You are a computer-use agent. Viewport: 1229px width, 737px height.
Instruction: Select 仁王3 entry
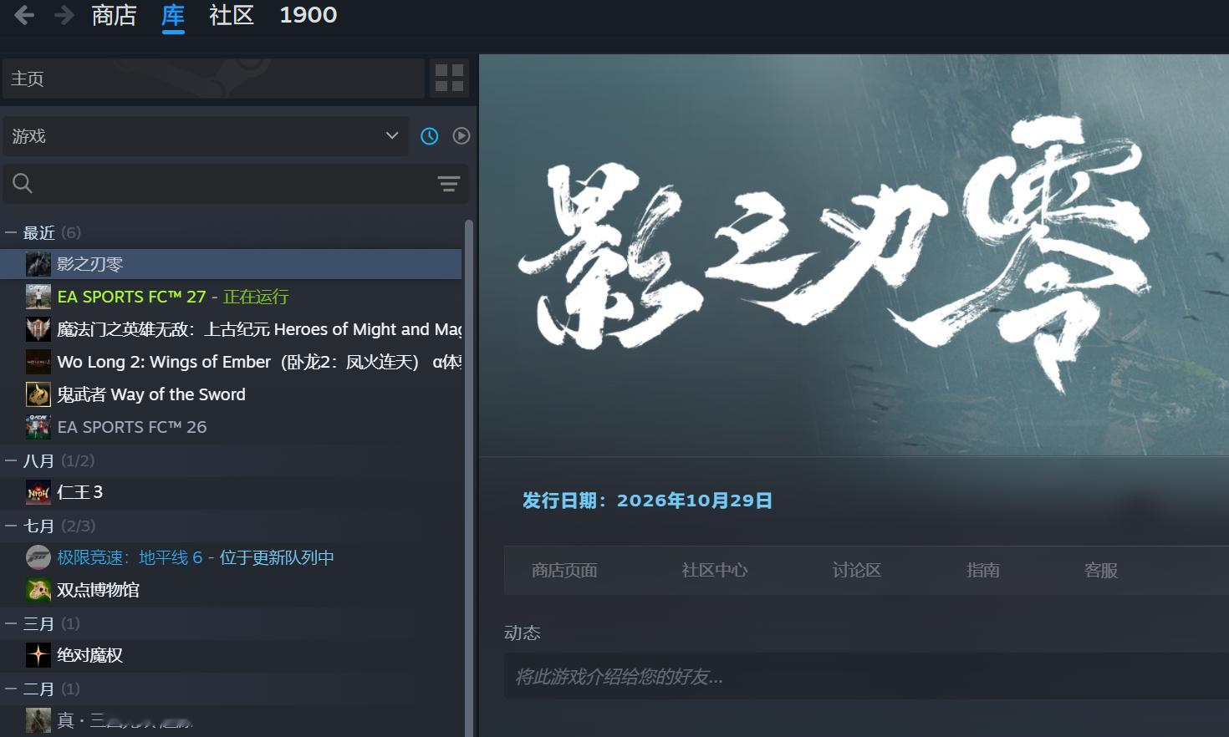coord(231,492)
